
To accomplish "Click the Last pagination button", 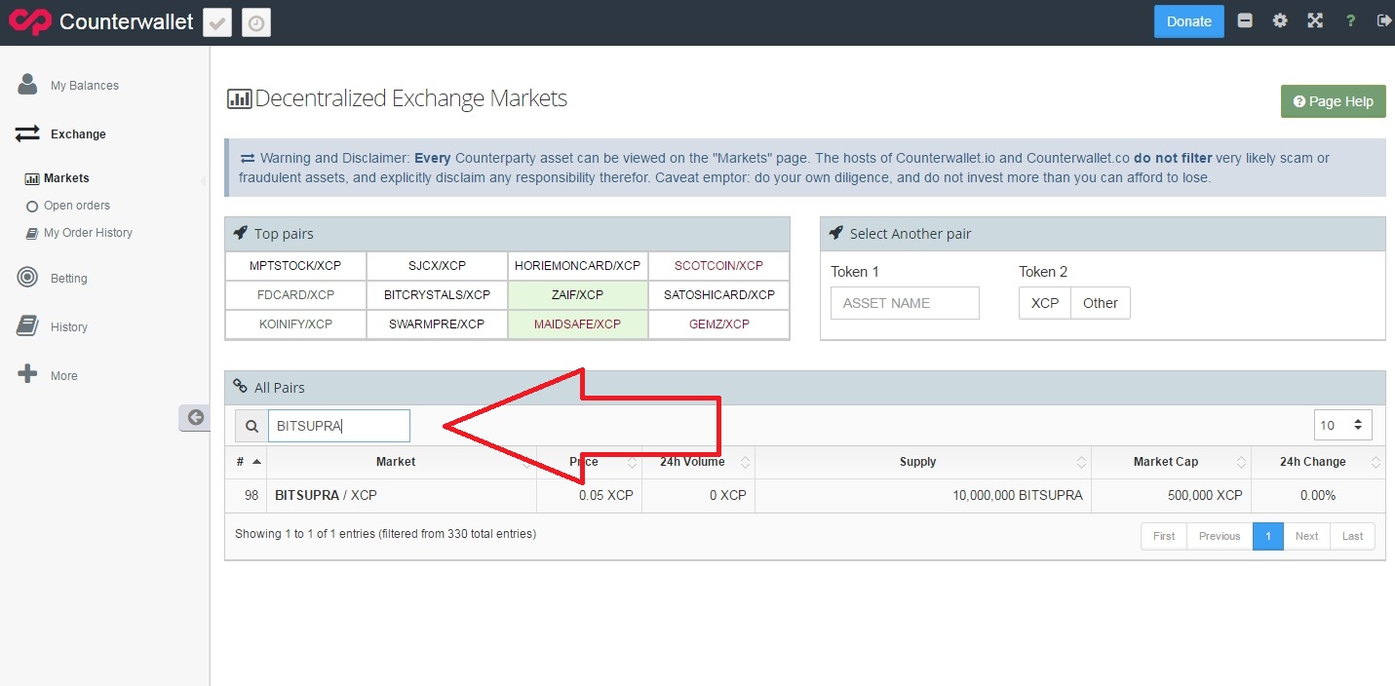I will 1352,536.
